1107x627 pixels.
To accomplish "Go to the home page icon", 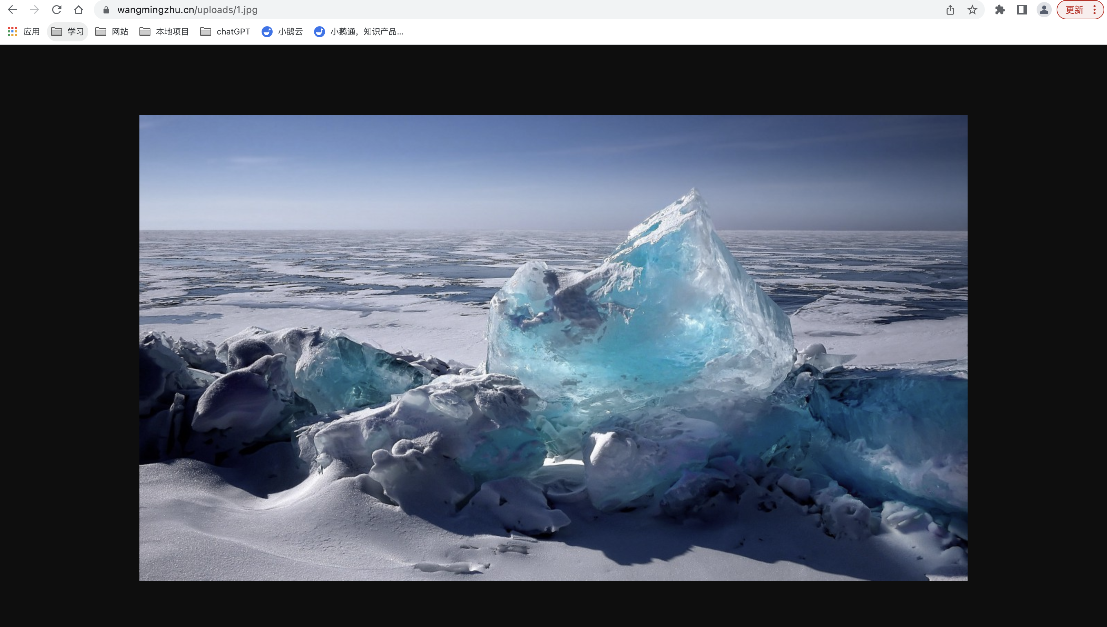I will (x=78, y=9).
